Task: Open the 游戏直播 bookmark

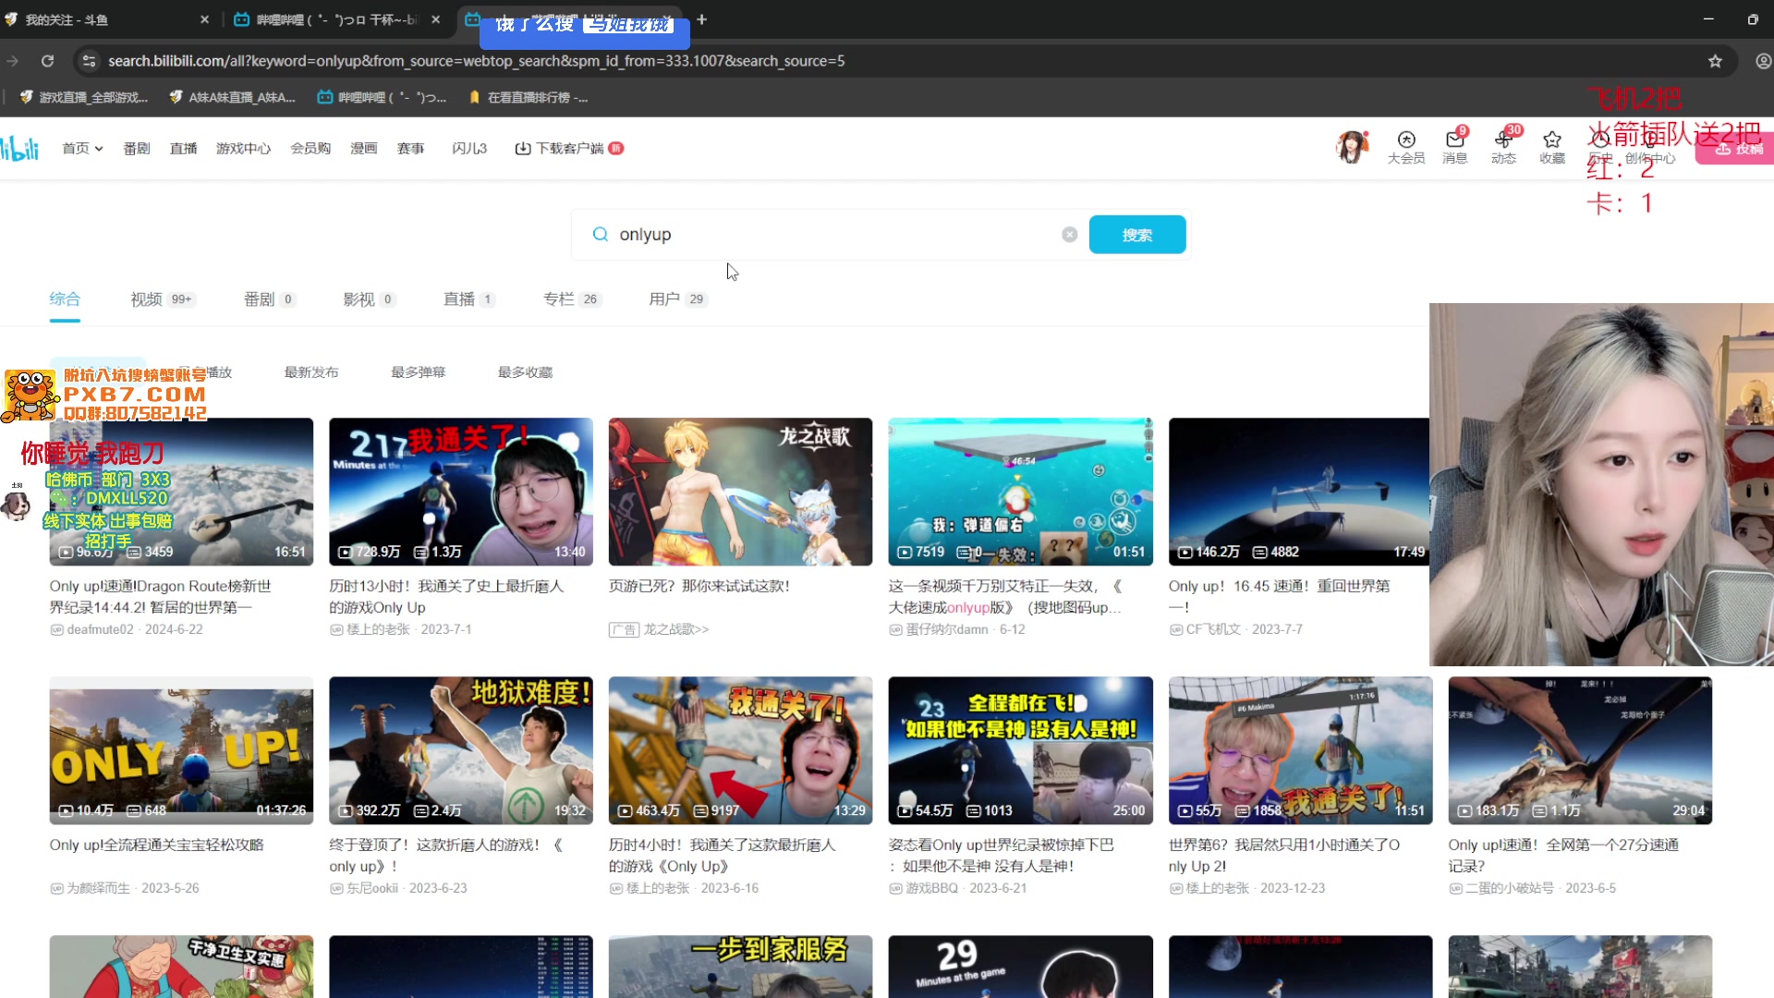Action: click(x=83, y=97)
